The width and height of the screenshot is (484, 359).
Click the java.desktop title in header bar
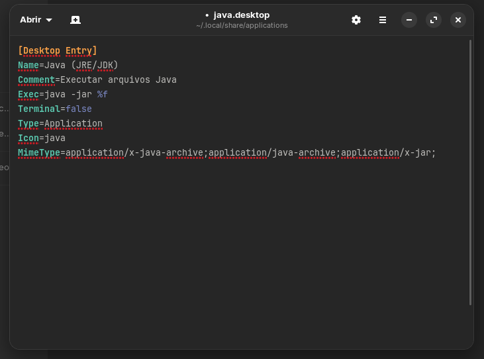(242, 15)
